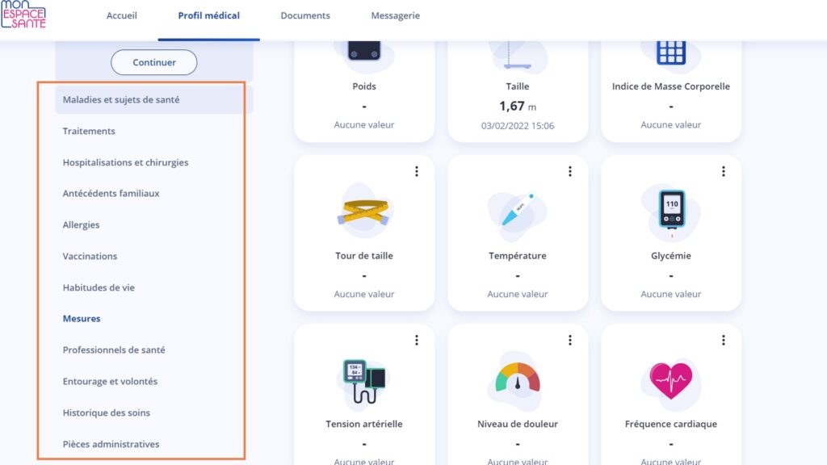This screenshot has width=827, height=465.
Task: Open the Messagerie tab
Action: [x=396, y=16]
